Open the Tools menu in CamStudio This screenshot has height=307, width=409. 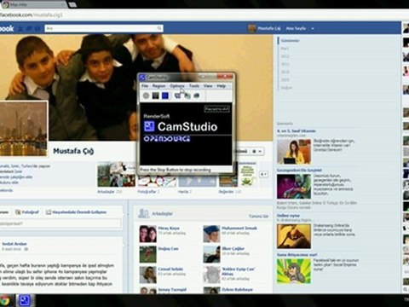[194, 86]
